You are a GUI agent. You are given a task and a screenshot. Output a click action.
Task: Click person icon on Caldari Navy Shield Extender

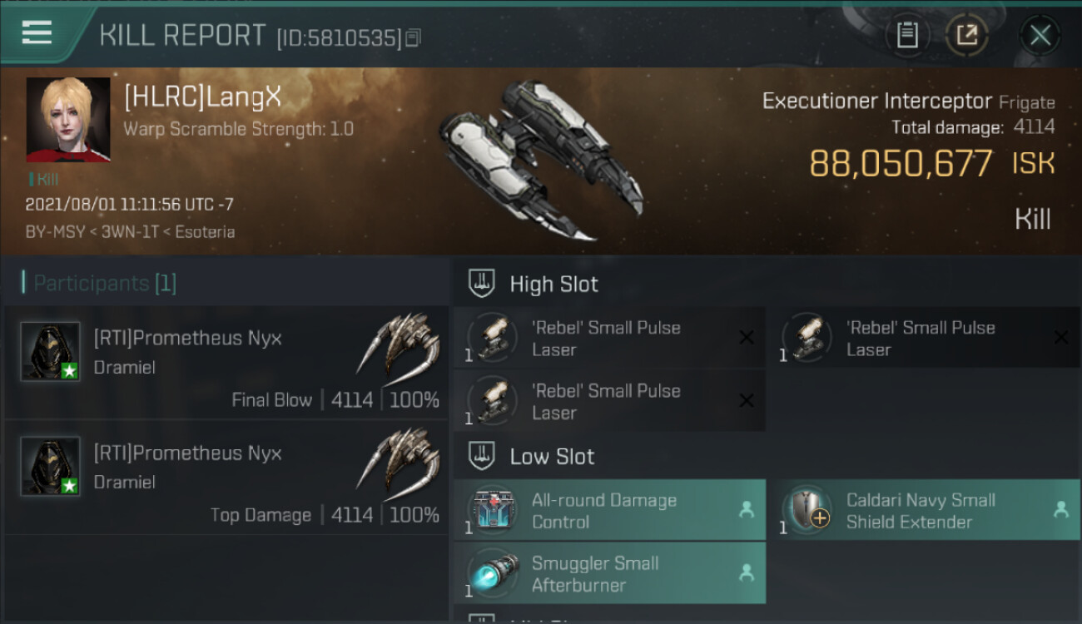(1061, 510)
